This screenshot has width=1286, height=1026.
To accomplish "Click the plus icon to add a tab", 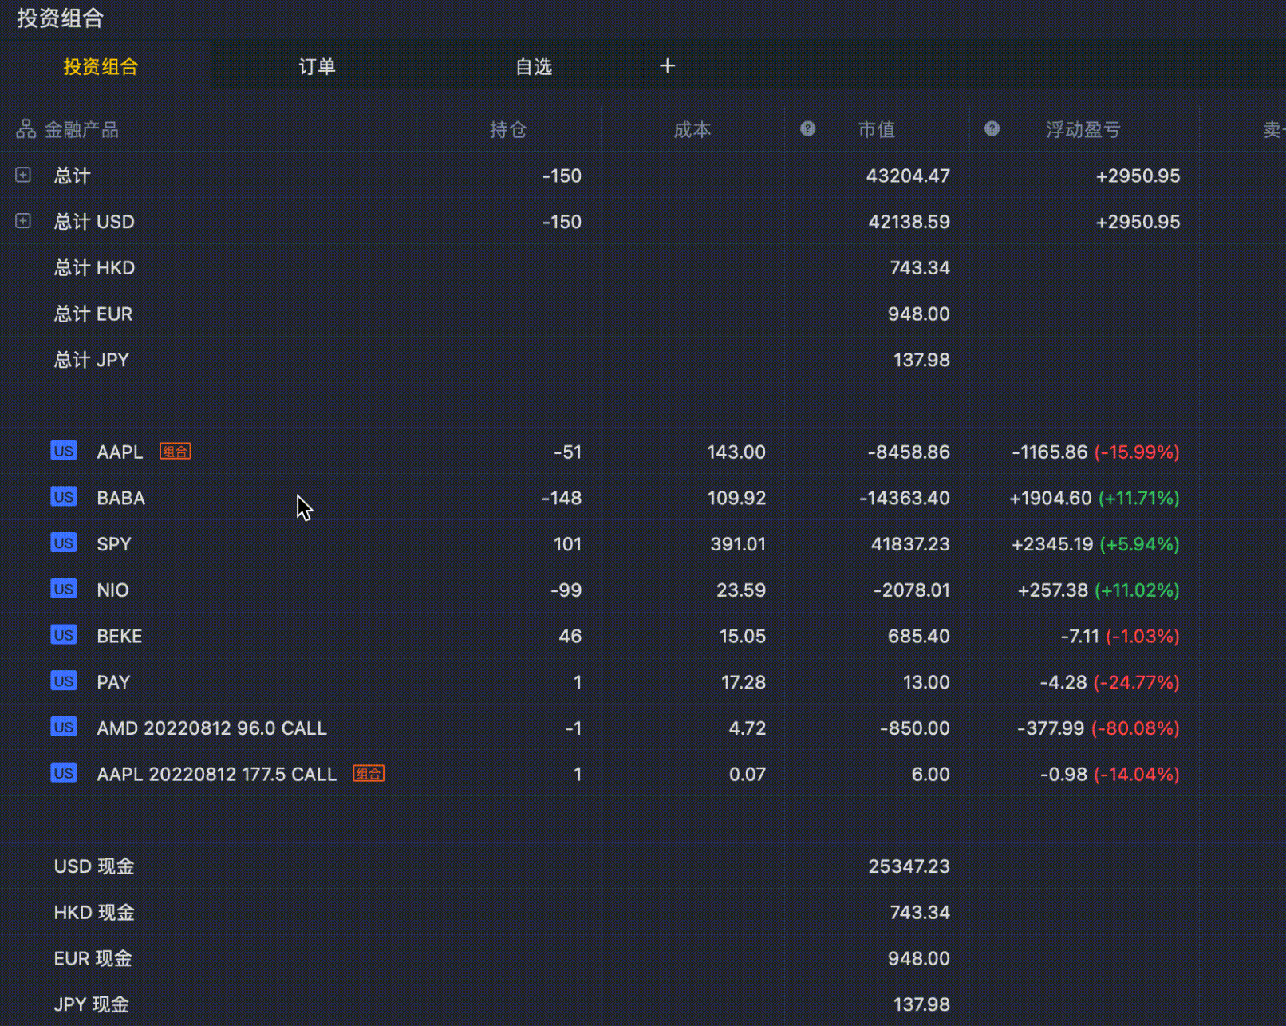I will click(668, 66).
